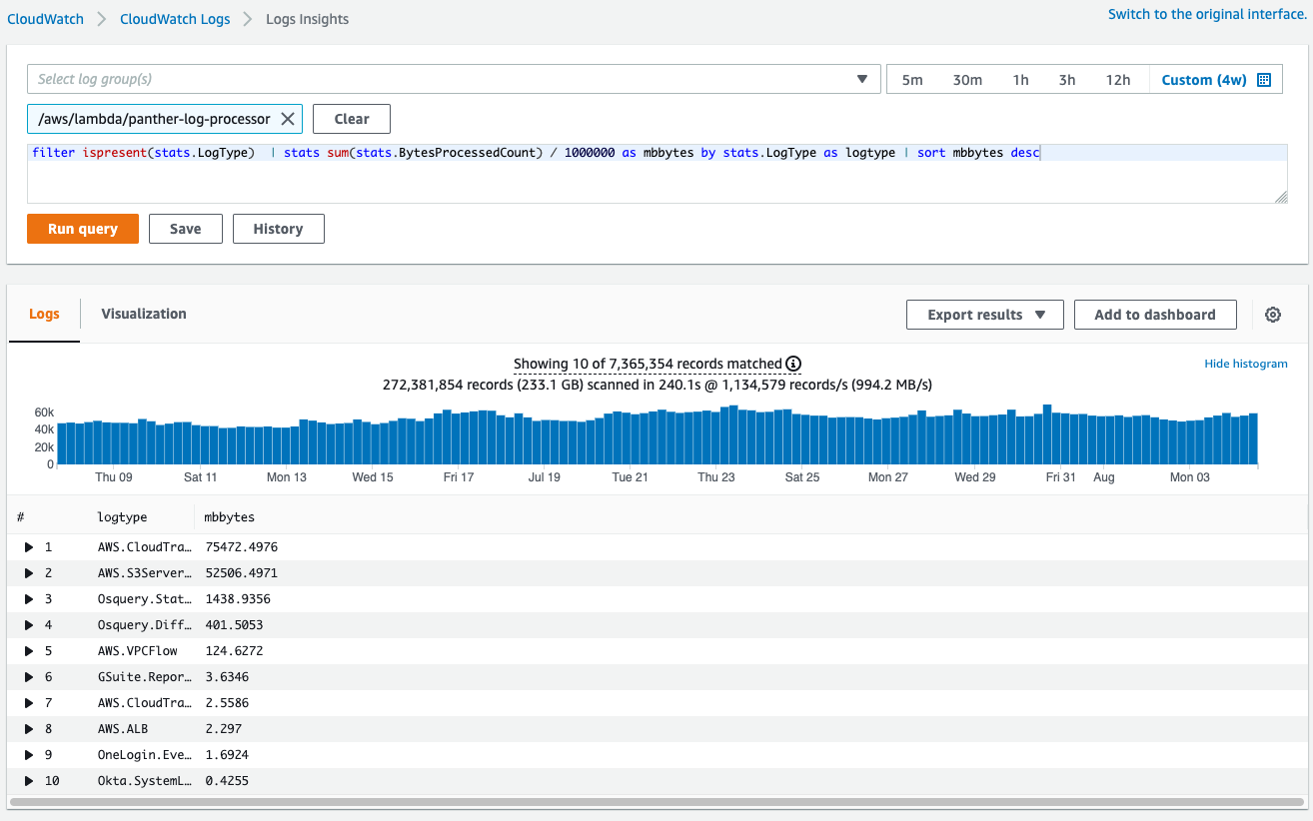Viewport: 1313px width, 821px height.
Task: Navigate to CloudWatch Logs via breadcrumb
Action: point(175,18)
